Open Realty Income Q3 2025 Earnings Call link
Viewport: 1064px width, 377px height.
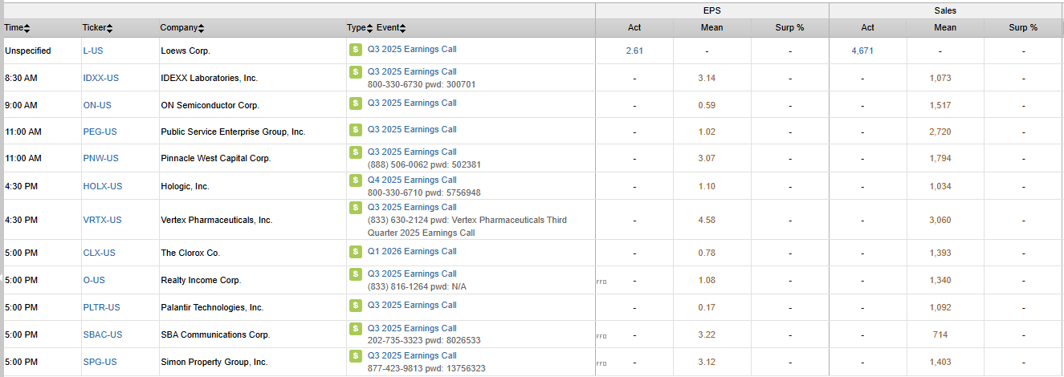click(x=412, y=274)
